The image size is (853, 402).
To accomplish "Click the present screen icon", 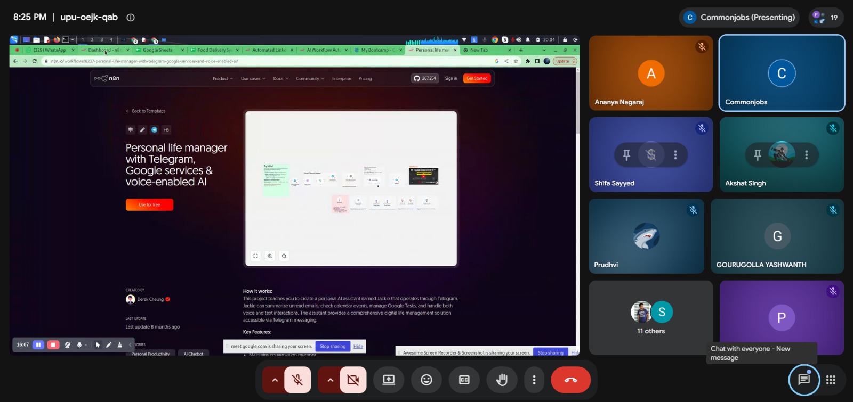I will coord(389,380).
